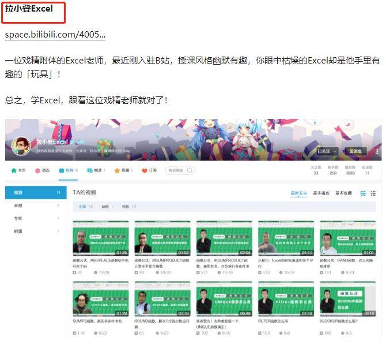Open the space.bilibili.com link
386x347 pixels.
click(55, 35)
